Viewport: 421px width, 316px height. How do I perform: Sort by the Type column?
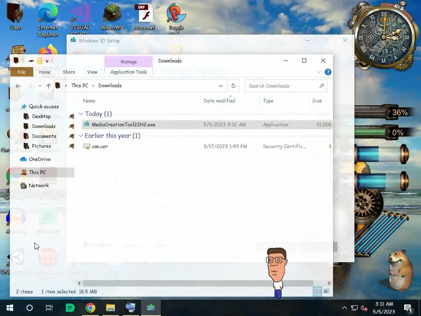(268, 101)
